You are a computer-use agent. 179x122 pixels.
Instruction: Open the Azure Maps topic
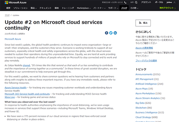point(142,89)
